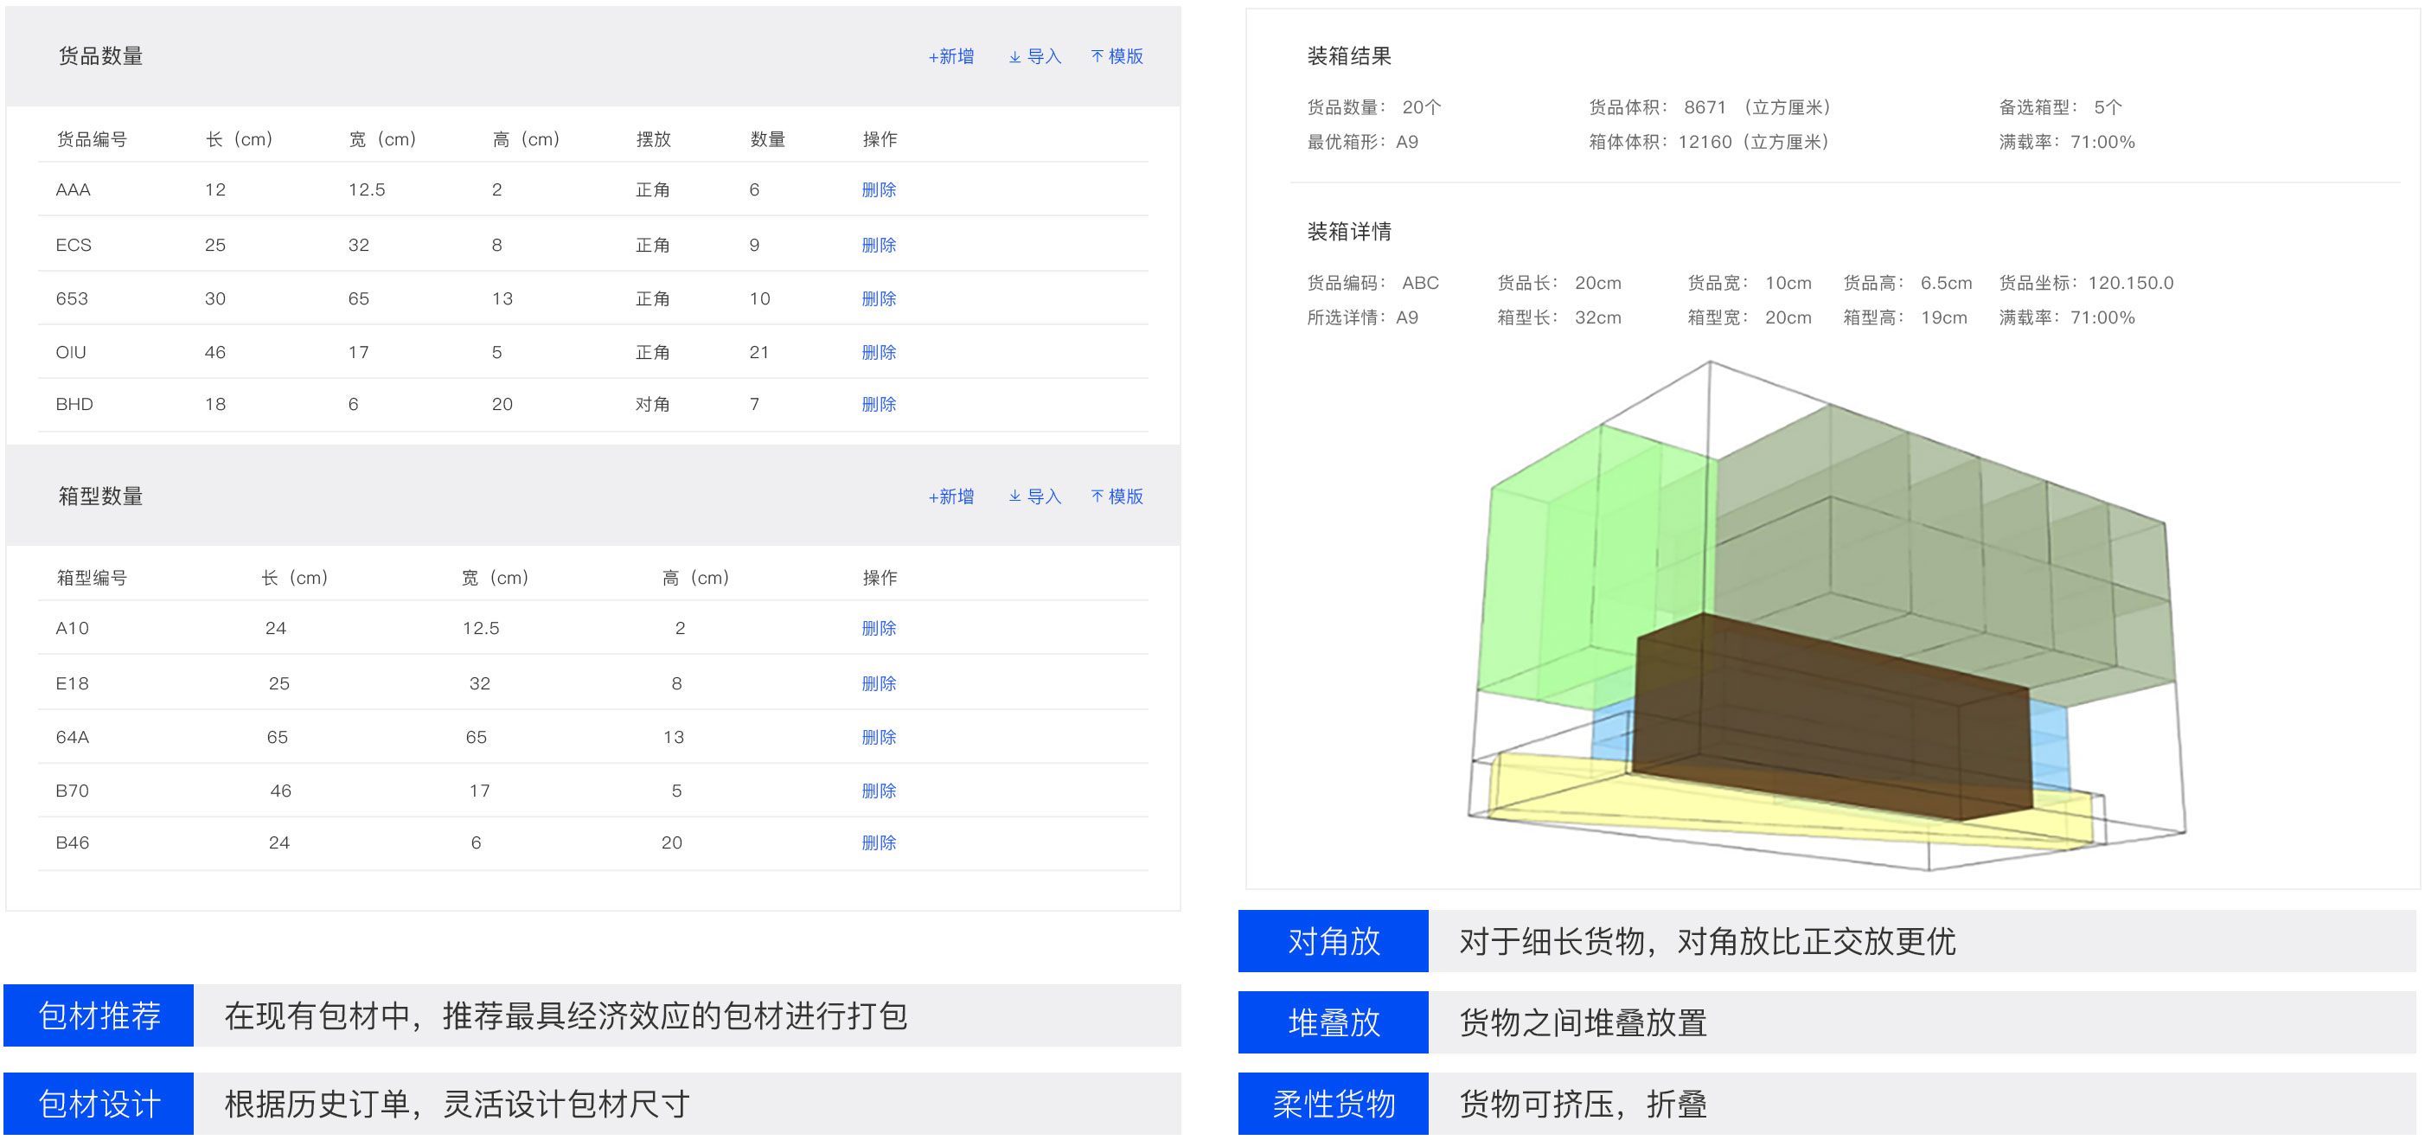Click goods code cell ECS
This screenshot has width=2425, height=1140.
(x=74, y=245)
